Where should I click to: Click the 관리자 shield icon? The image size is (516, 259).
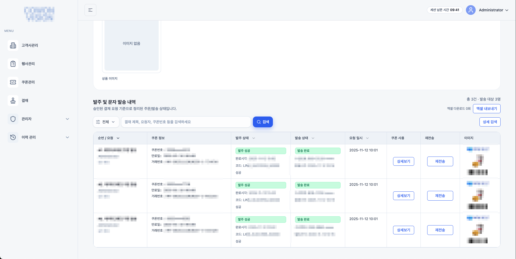coord(13,119)
